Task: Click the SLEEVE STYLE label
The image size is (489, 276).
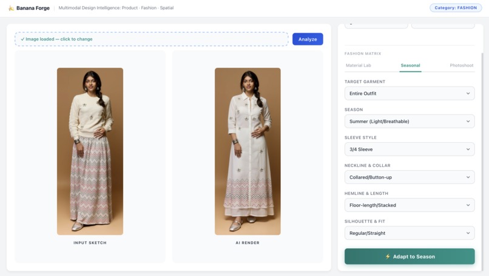Action: pyautogui.click(x=360, y=137)
